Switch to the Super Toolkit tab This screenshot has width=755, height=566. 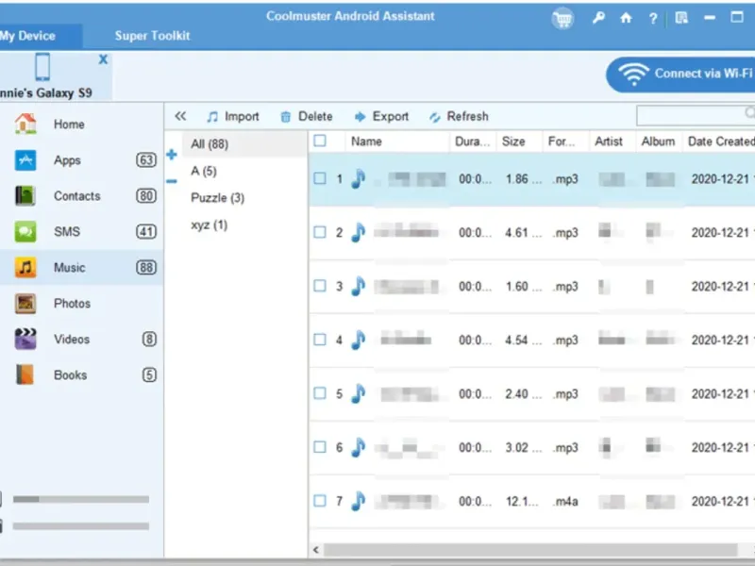[152, 36]
